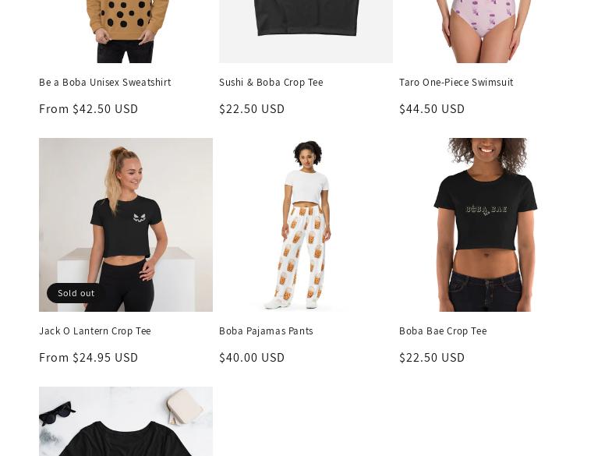Open Boba Bae Crop Tee link
The width and height of the screenshot is (612, 456).
tap(443, 331)
